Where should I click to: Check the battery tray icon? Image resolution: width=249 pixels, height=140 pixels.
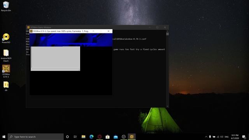point(214,136)
